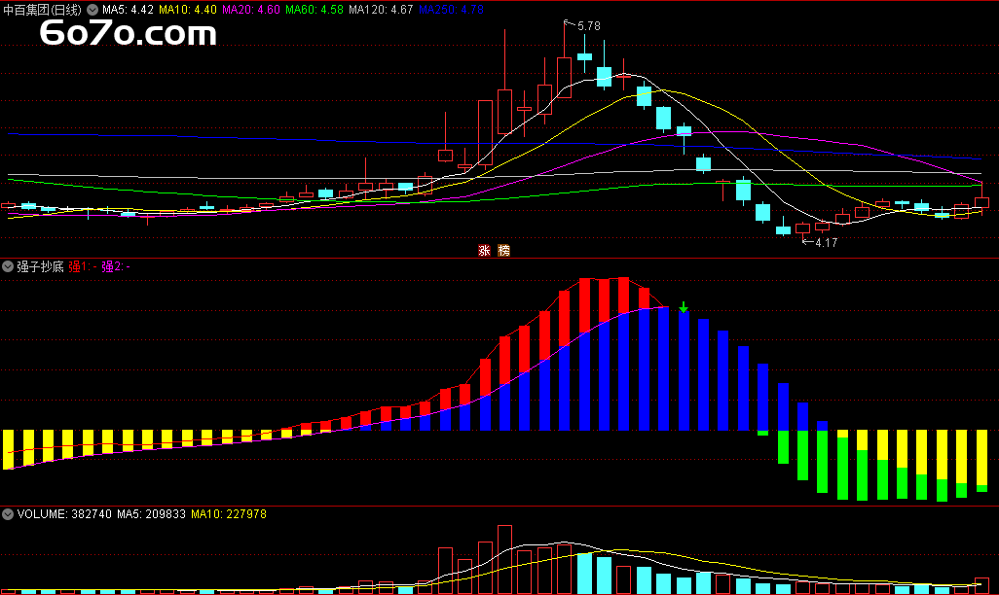The width and height of the screenshot is (999, 595).
Task: Click the VOLUME: 382740 label
Action: [64, 513]
